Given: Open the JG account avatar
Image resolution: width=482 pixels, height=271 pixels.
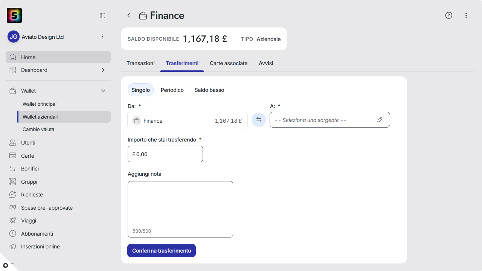Looking at the screenshot, I should pos(14,37).
